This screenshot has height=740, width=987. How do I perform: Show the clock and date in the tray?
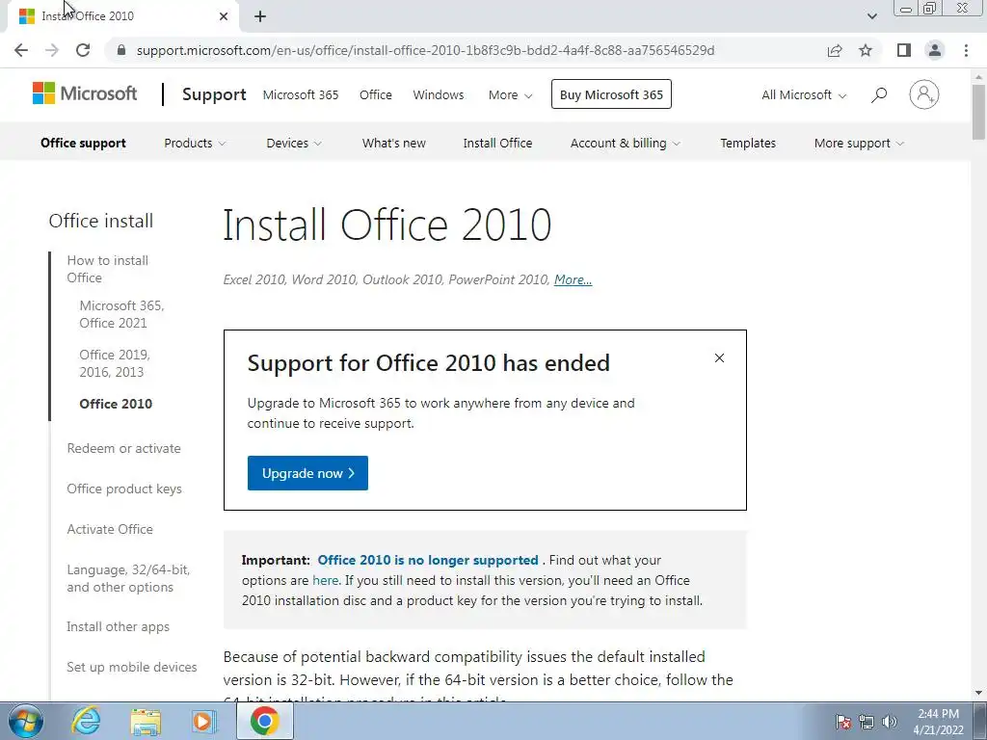938,722
